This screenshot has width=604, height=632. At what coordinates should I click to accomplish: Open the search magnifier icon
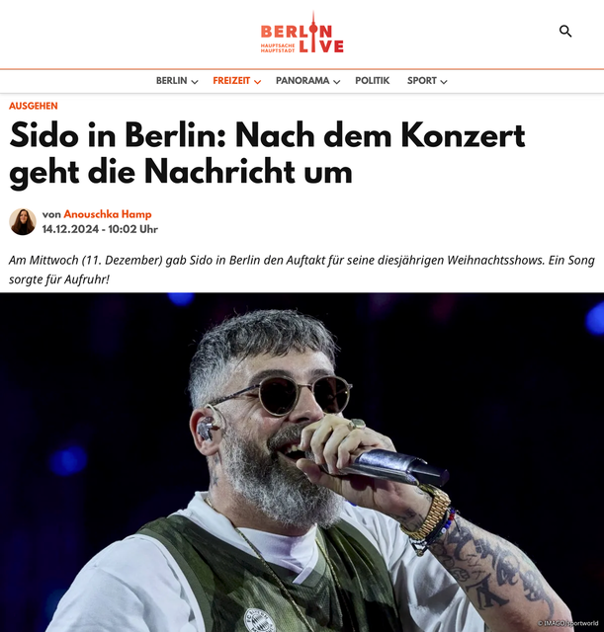click(x=565, y=31)
